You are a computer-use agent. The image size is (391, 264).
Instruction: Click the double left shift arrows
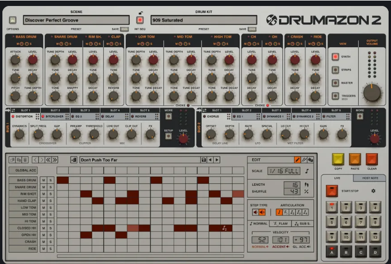[x=49, y=159]
